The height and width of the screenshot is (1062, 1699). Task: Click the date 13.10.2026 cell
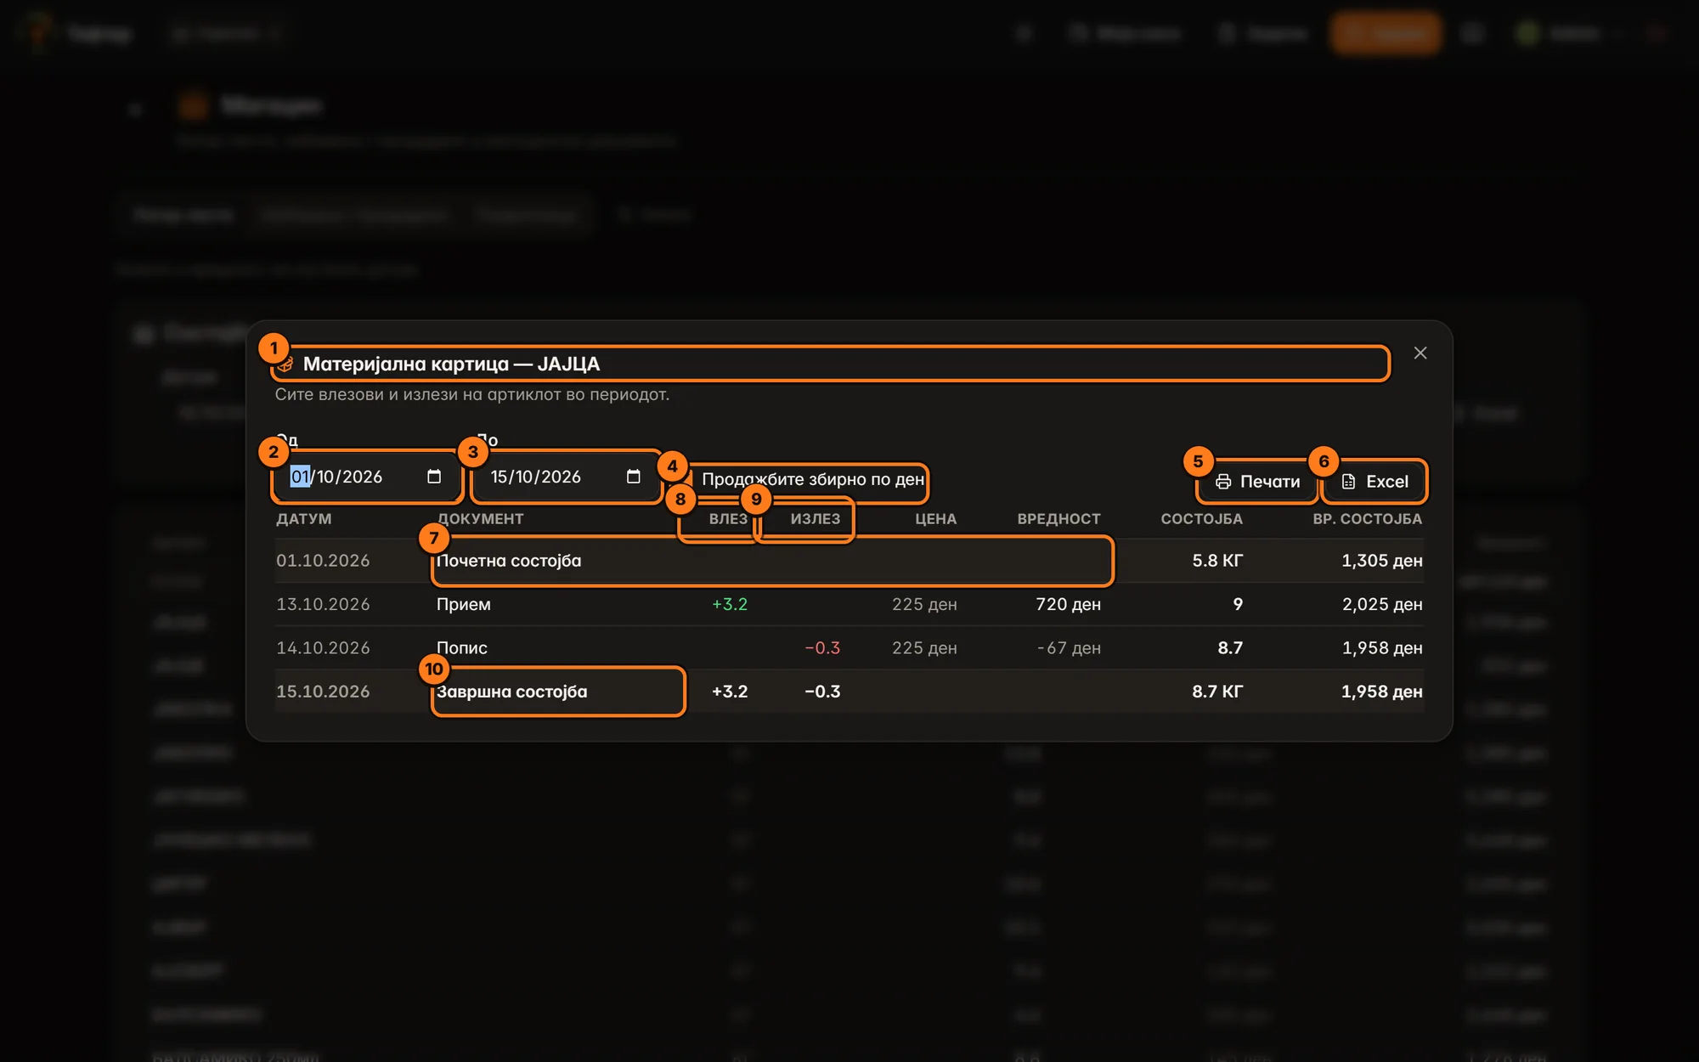click(323, 604)
